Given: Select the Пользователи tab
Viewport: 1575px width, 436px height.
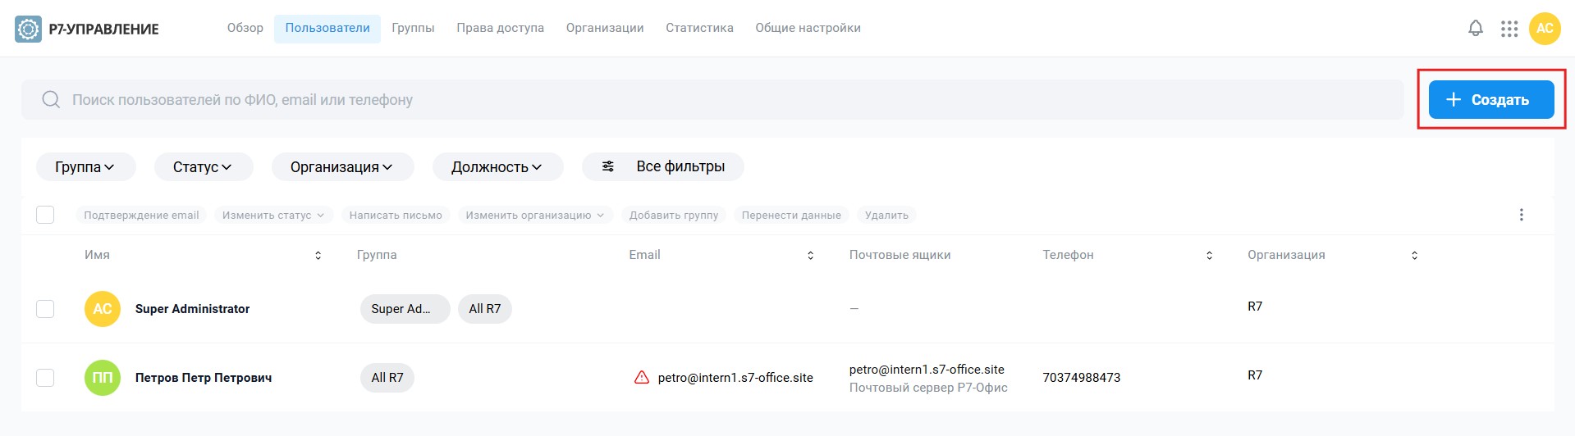Looking at the screenshot, I should point(327,28).
